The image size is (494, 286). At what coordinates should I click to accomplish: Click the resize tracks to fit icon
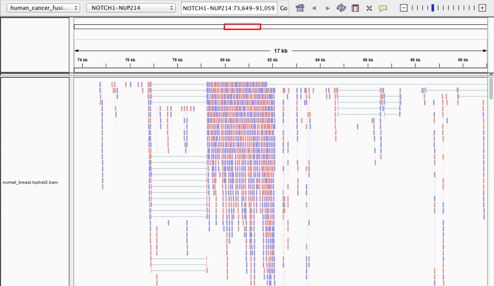(369, 8)
